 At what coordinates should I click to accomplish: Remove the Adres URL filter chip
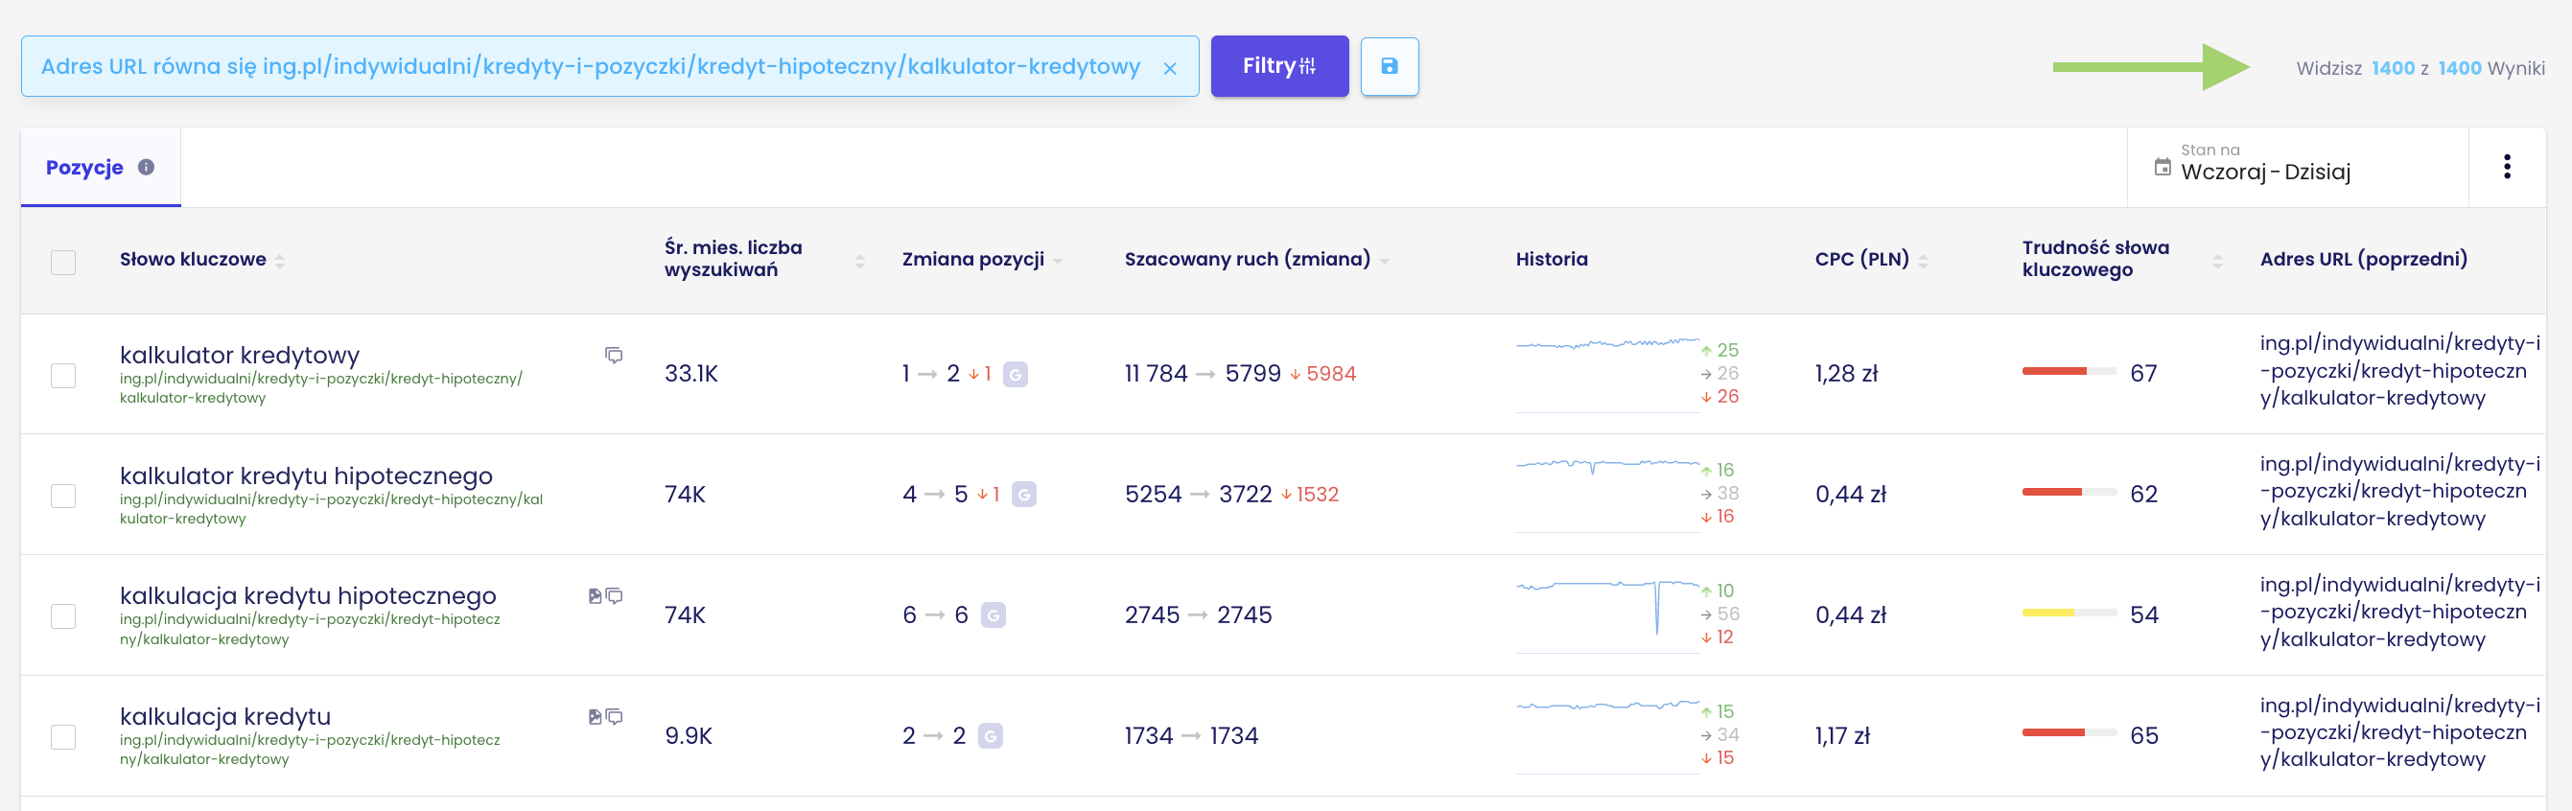pos(1169,69)
